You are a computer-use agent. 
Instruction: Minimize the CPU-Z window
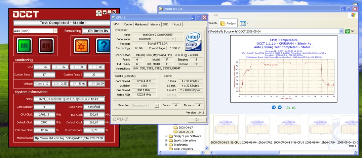193,17
